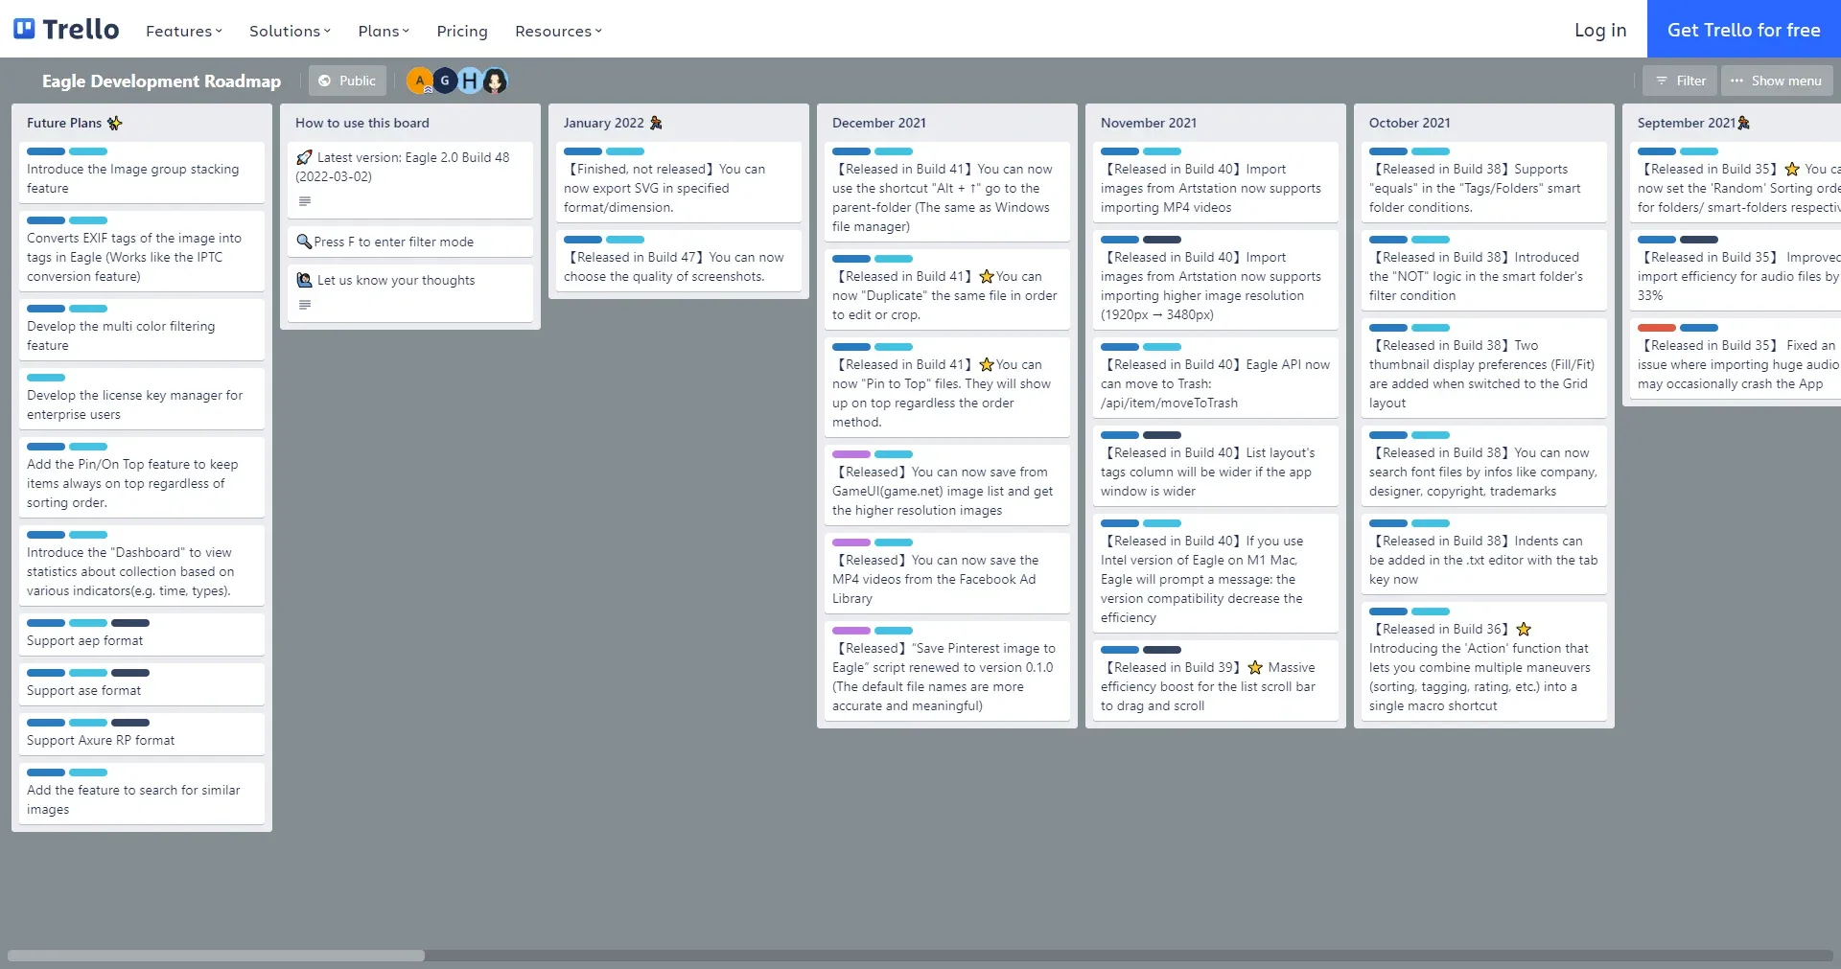
Task: Expand the Resources dropdown menu
Action: click(x=558, y=31)
